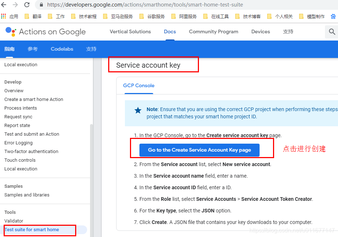Screen dimensions: 338x237
Task: Click the browser forward arrow
Action: [x=15, y=4]
